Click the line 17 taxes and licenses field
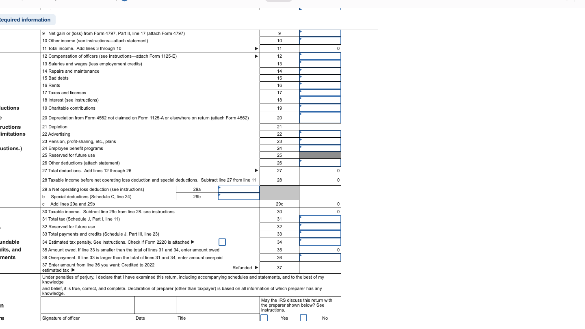The width and height of the screenshot is (585, 329). click(320, 93)
